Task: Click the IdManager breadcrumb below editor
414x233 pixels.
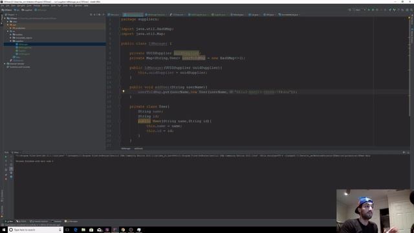Action: [x=125, y=148]
